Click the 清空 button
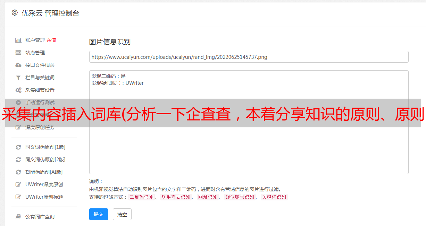 coord(122,214)
